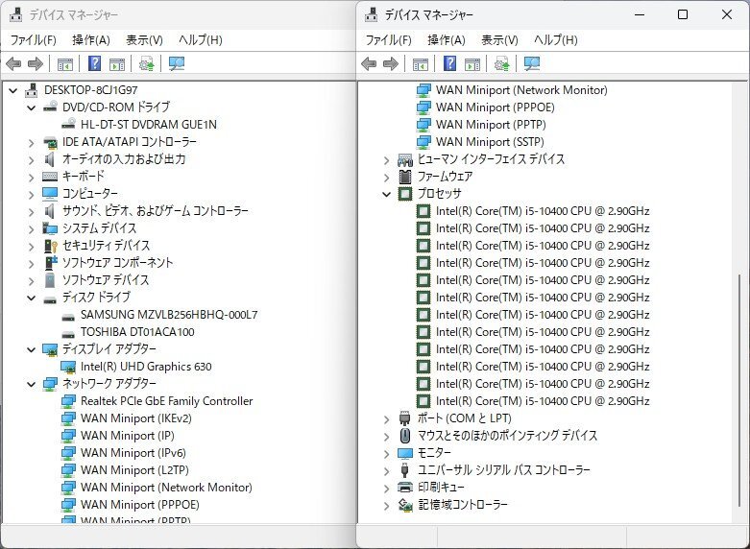Click Show/hide console tree icon in left window
The image size is (750, 549).
coord(65,63)
